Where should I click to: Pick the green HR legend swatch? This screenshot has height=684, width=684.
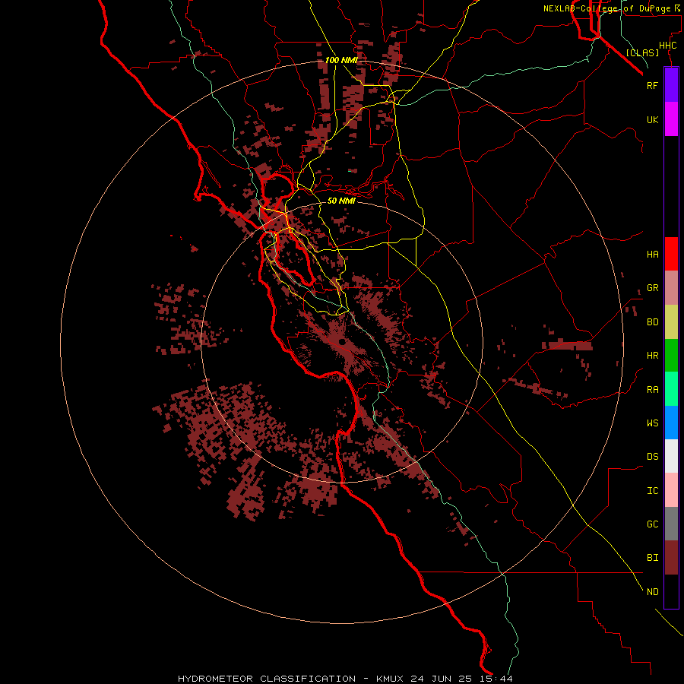coord(671,356)
